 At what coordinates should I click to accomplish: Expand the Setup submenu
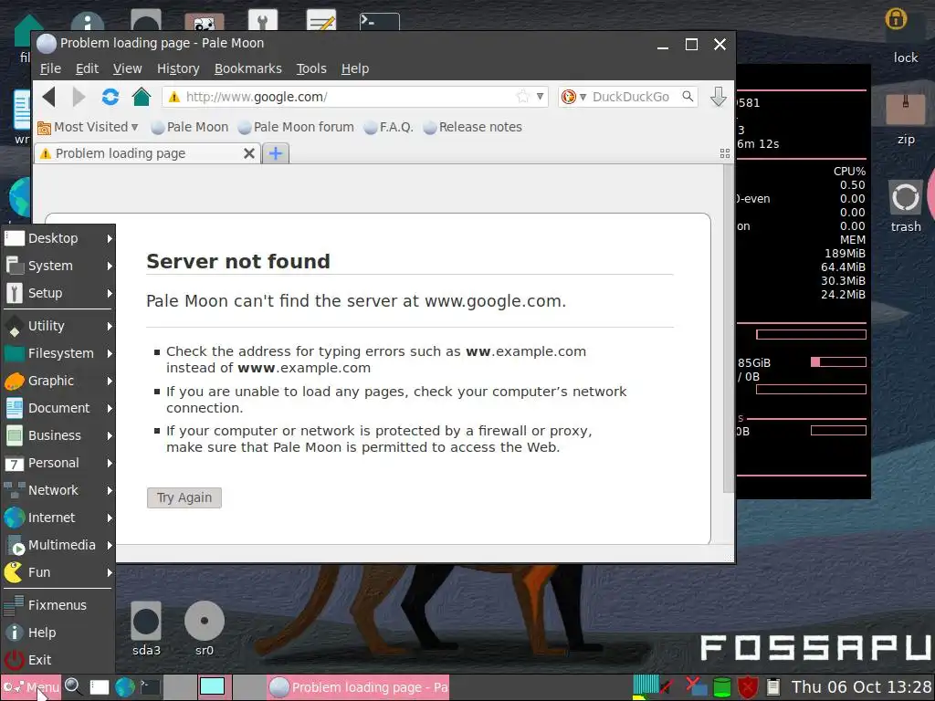tap(58, 293)
